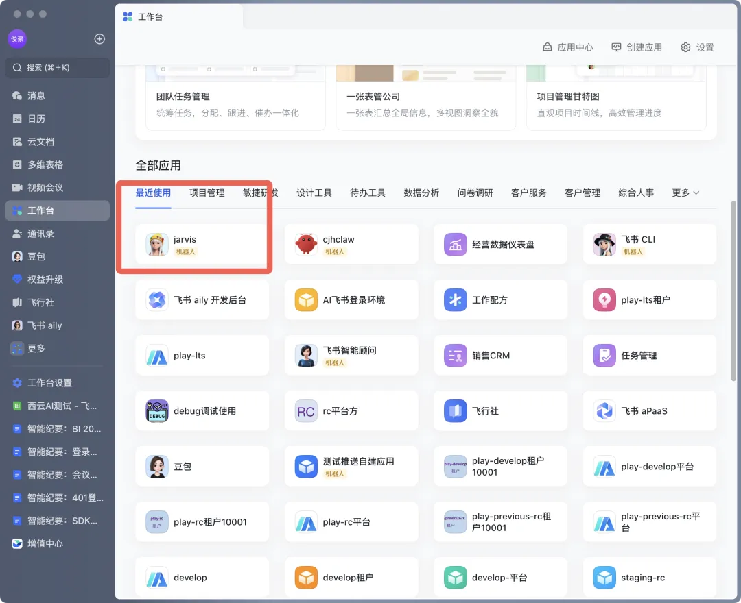The width and height of the screenshot is (741, 603).
Task: Switch to the 项目管理 tab
Action: 207,193
